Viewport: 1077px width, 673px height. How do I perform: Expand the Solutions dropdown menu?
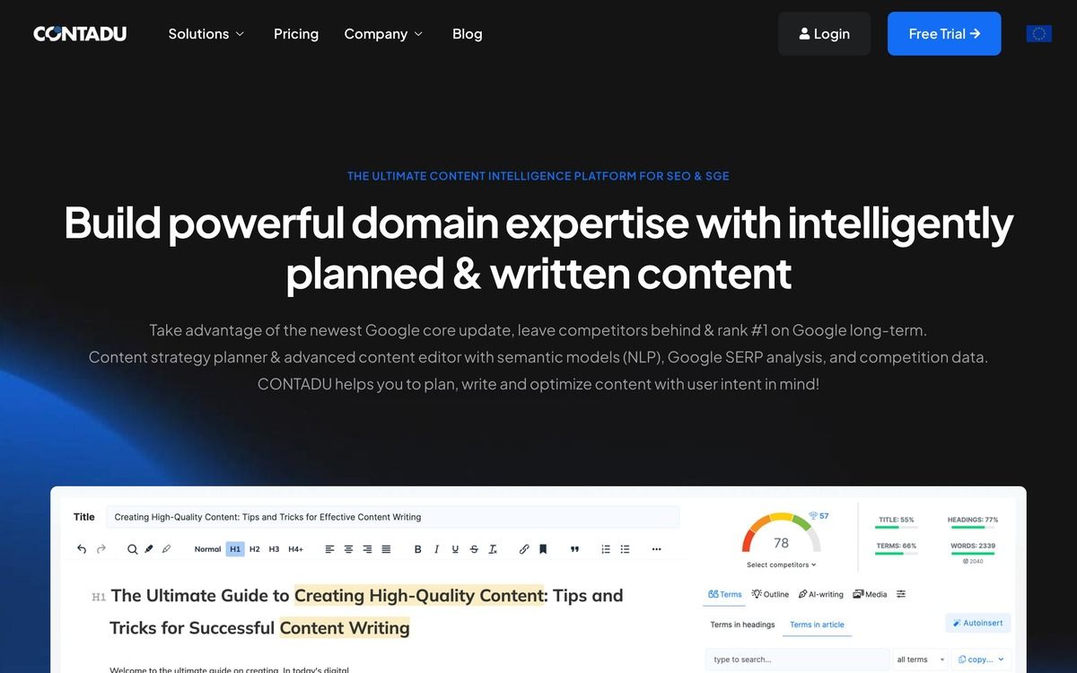click(206, 34)
